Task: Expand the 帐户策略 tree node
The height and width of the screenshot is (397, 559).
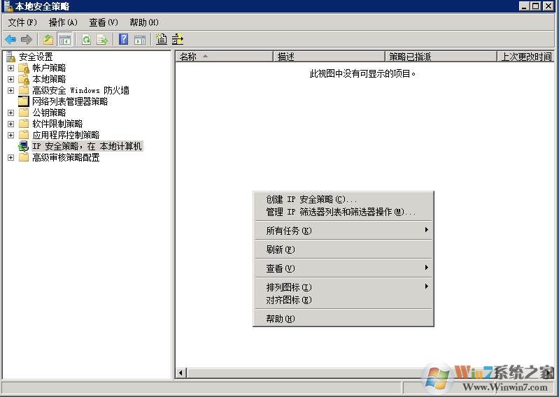Action: pyautogui.click(x=10, y=68)
